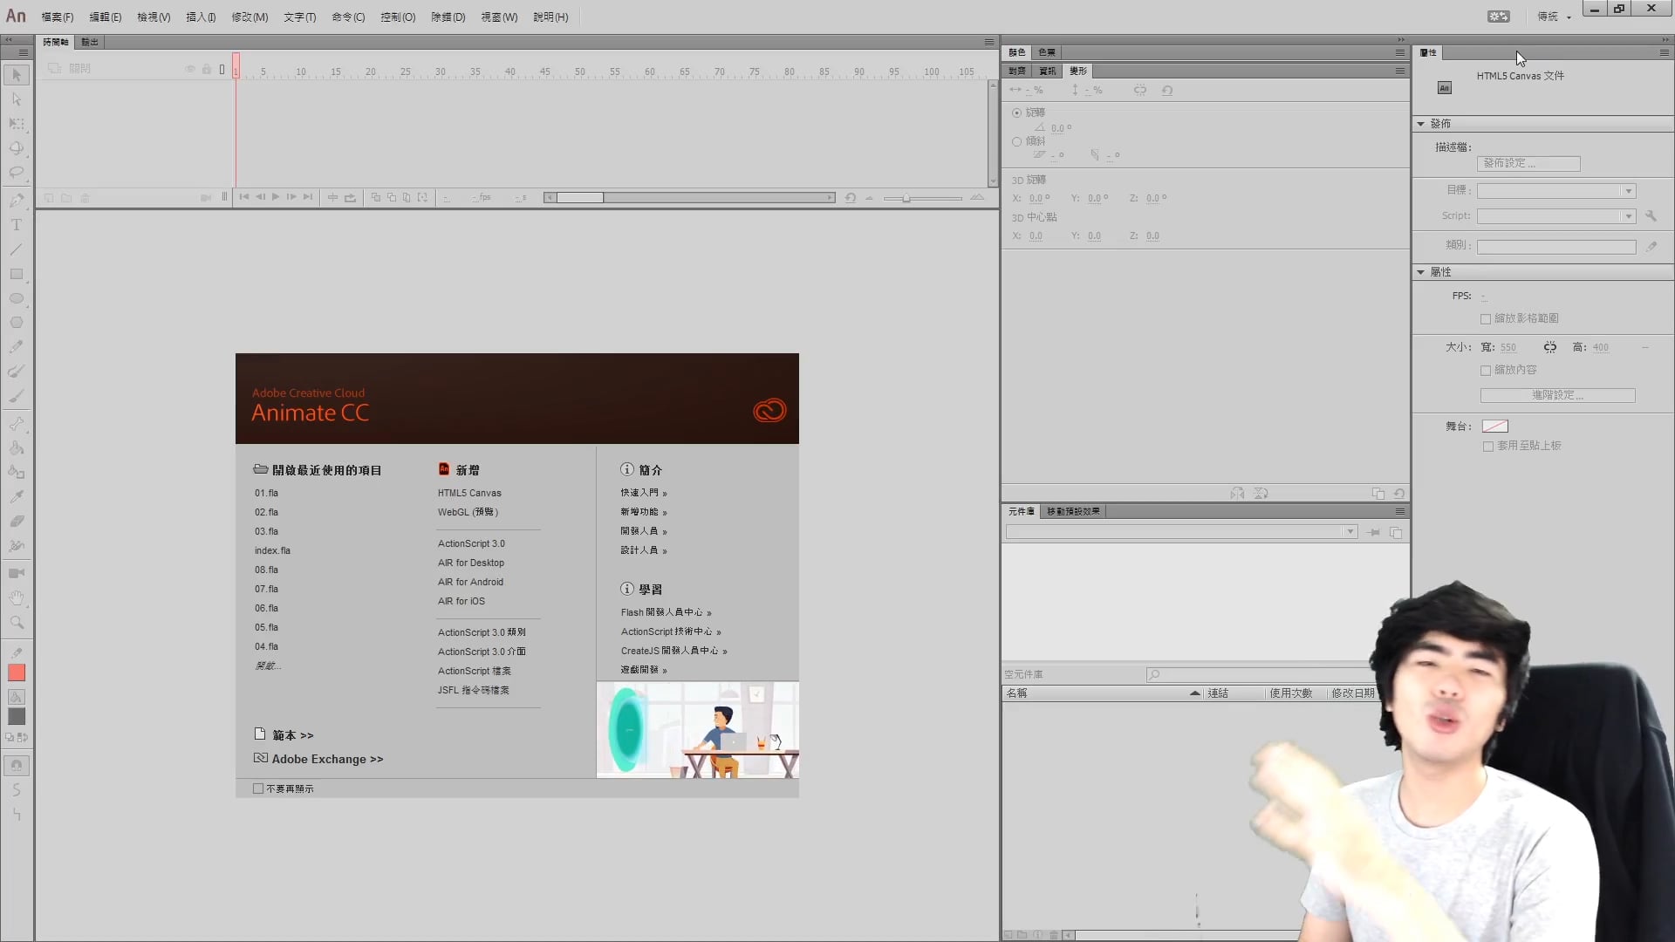The height and width of the screenshot is (942, 1675).
Task: Open the 修改(M) menu
Action: 250,17
